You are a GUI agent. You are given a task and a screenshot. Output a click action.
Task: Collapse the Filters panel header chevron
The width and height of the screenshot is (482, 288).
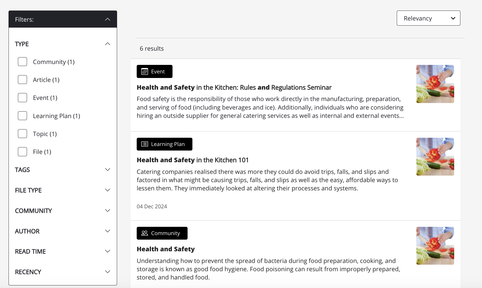(x=107, y=19)
